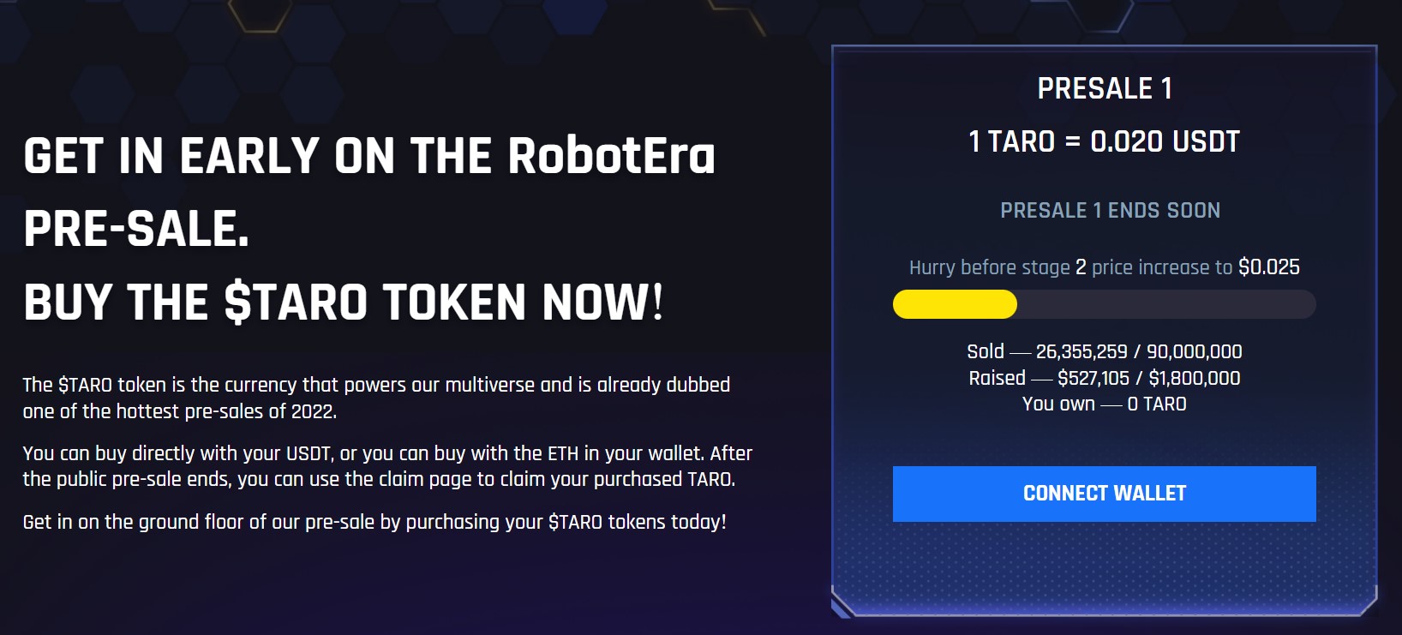The width and height of the screenshot is (1402, 635).
Task: Click the 1 TARO = 0.020 USDT price
Action: [x=1105, y=141]
